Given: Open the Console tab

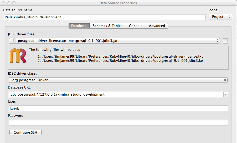Looking at the screenshot, I should [136, 26].
